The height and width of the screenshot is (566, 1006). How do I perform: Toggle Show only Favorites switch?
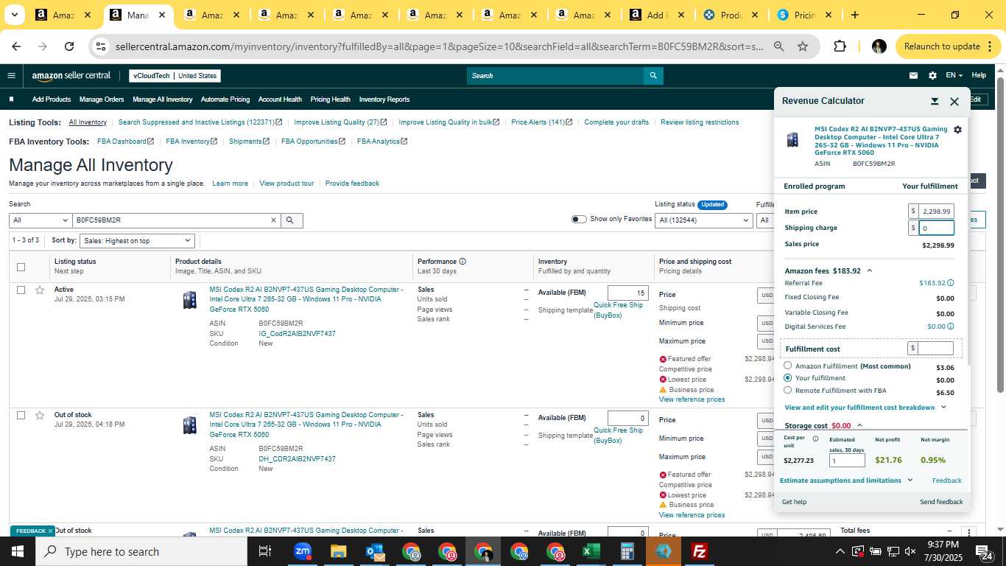click(579, 219)
